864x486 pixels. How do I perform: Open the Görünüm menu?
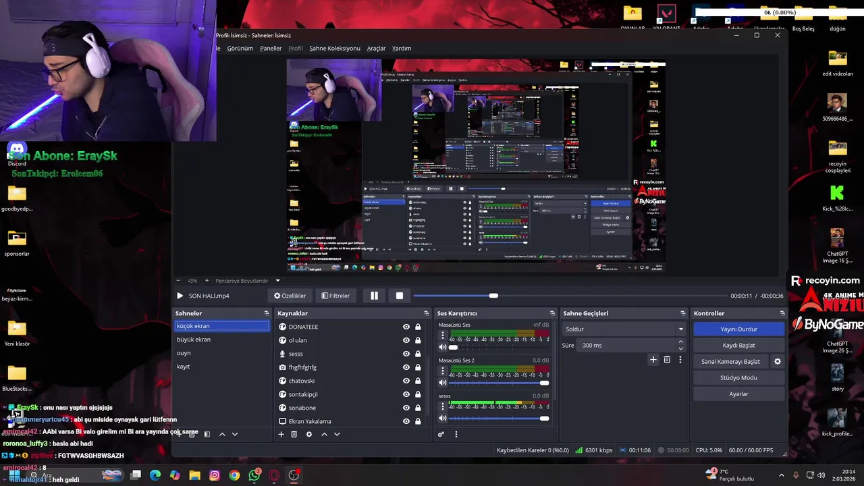240,49
